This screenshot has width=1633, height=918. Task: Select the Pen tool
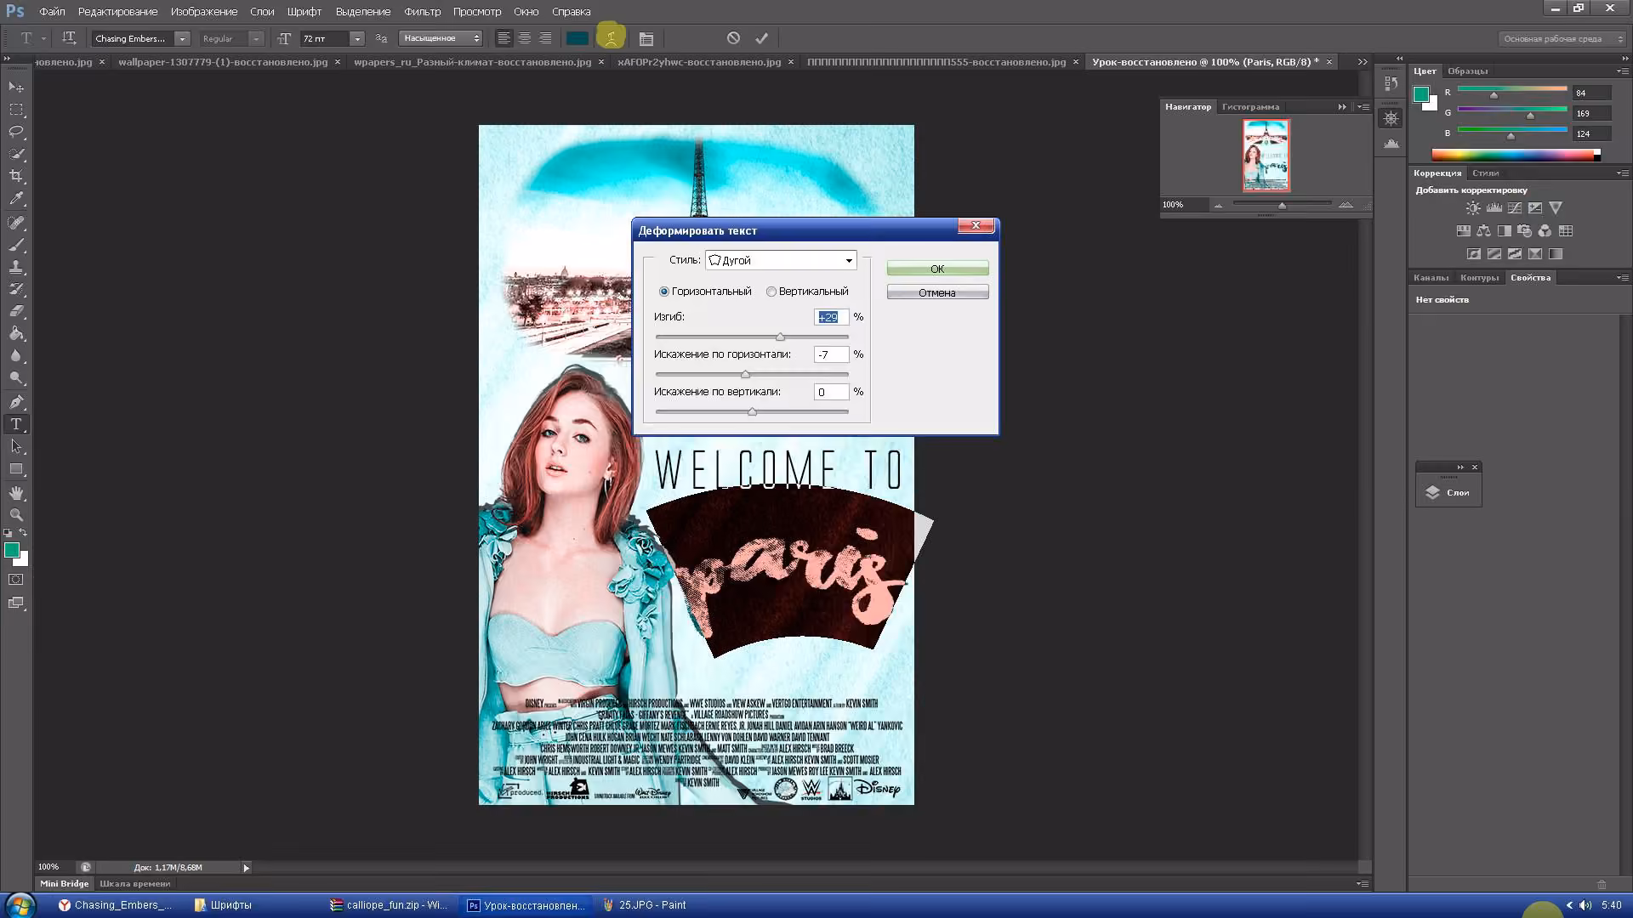pos(16,402)
